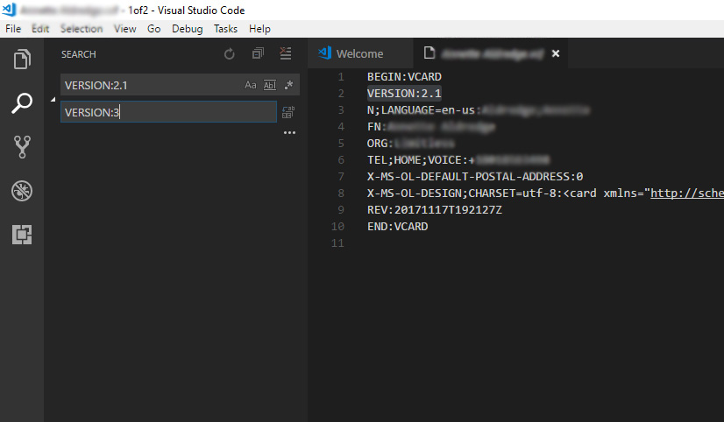The height and width of the screenshot is (422, 724).
Task: Close the open vCard file tab
Action: point(555,53)
